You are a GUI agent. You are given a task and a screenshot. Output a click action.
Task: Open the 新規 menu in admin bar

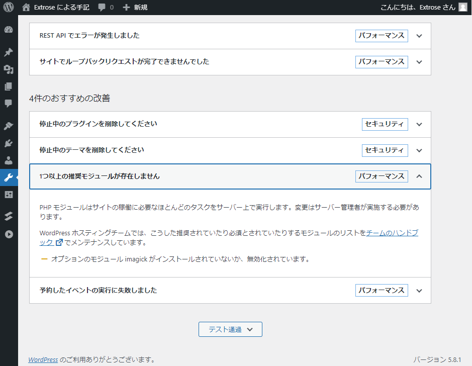click(135, 8)
